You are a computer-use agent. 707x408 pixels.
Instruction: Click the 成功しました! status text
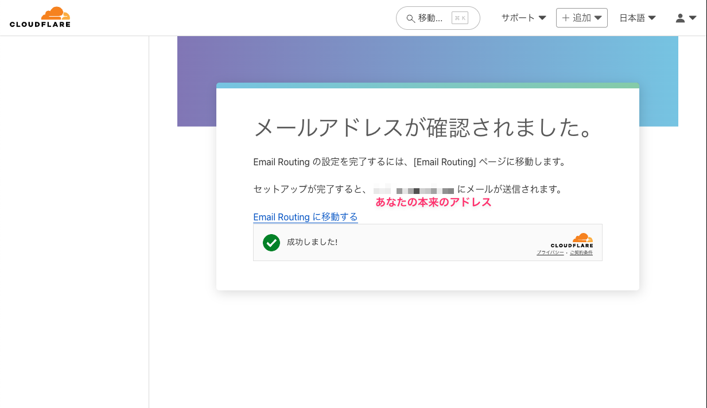[x=312, y=242]
